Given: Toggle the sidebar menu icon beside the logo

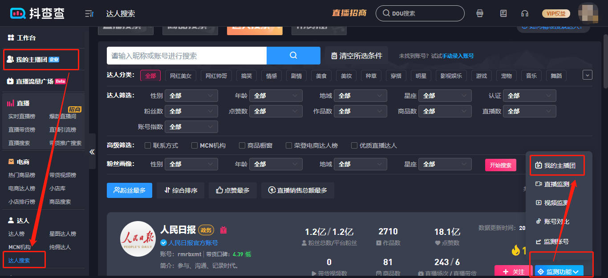Looking at the screenshot, I should 89,14.
